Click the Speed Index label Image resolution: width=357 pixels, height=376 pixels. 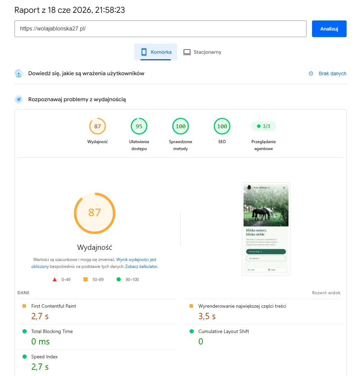[x=45, y=357]
